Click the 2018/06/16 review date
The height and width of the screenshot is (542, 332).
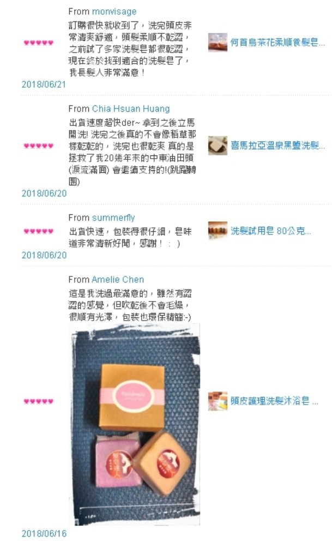pyautogui.click(x=44, y=533)
